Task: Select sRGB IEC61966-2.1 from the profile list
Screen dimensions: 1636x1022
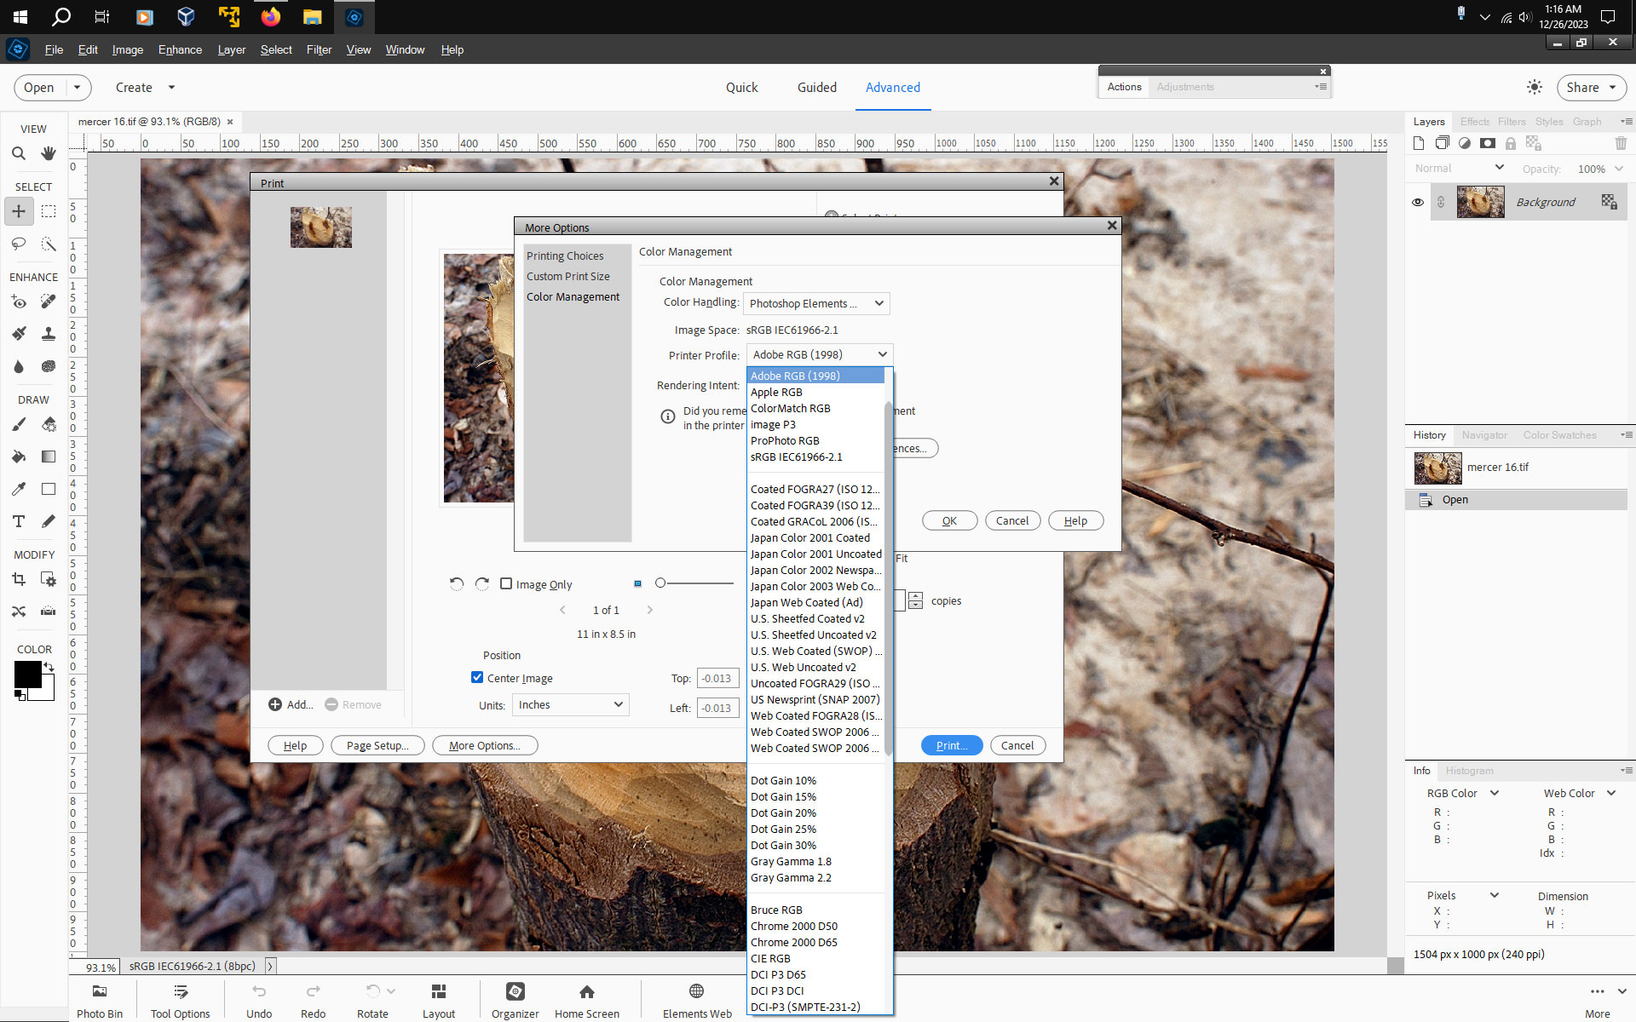Action: tap(795, 456)
